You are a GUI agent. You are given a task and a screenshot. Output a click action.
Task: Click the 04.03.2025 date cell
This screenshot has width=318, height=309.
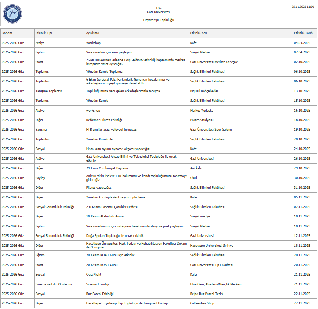pos(302,43)
